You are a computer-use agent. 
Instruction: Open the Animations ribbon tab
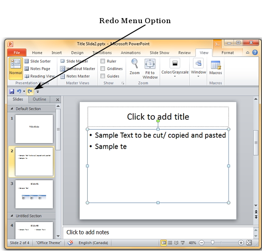pyautogui.click(x=131, y=53)
